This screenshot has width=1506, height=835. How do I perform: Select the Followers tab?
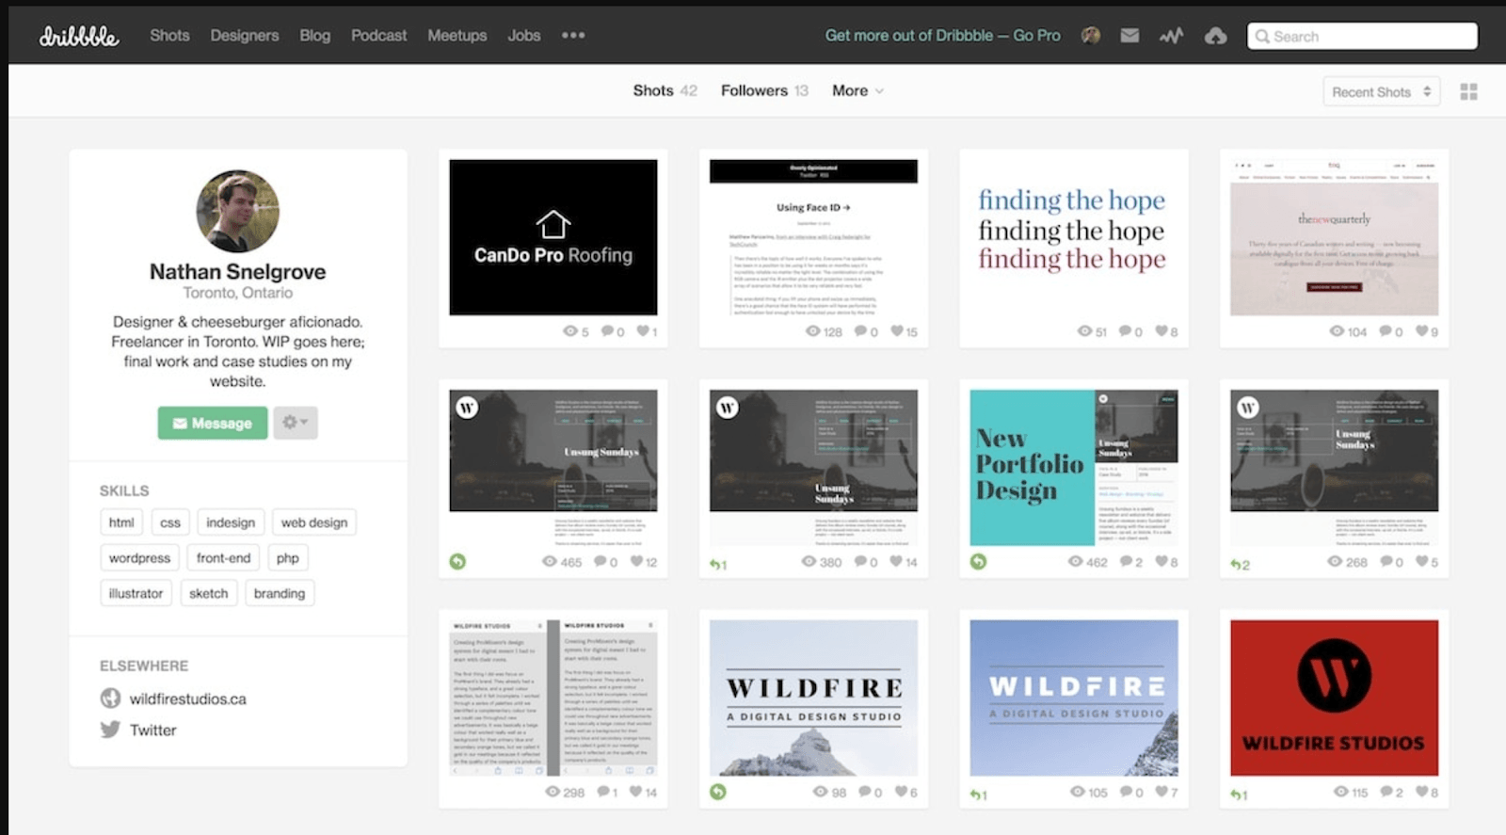(763, 90)
